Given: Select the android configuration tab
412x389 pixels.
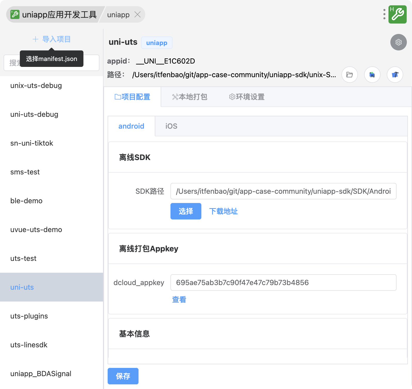Looking at the screenshot, I should pyautogui.click(x=131, y=126).
